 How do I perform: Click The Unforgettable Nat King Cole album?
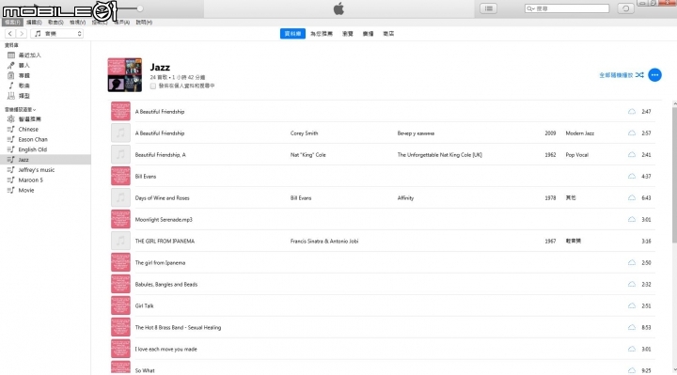pos(439,155)
